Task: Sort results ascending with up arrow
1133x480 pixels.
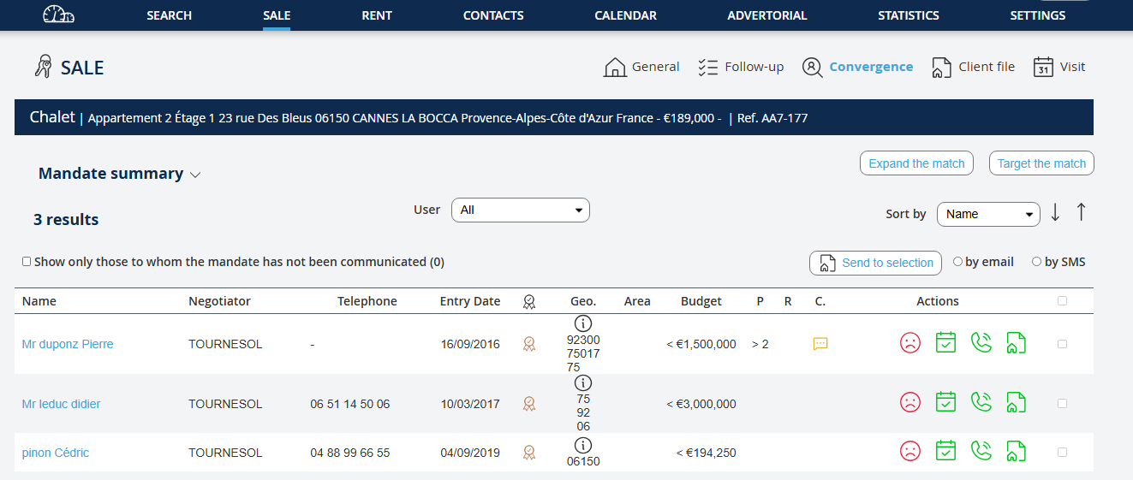Action: click(x=1081, y=212)
